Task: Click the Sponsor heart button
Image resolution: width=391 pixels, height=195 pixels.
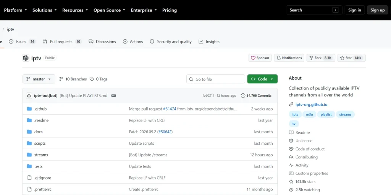Action: (260, 58)
